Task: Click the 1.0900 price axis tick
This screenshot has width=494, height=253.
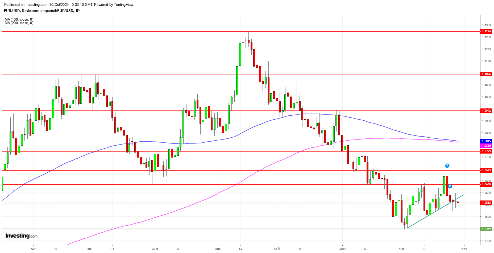Action: click(x=487, y=121)
